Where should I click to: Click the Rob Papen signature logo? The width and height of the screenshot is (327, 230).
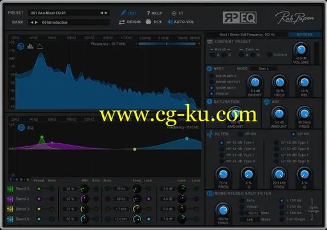(x=294, y=18)
